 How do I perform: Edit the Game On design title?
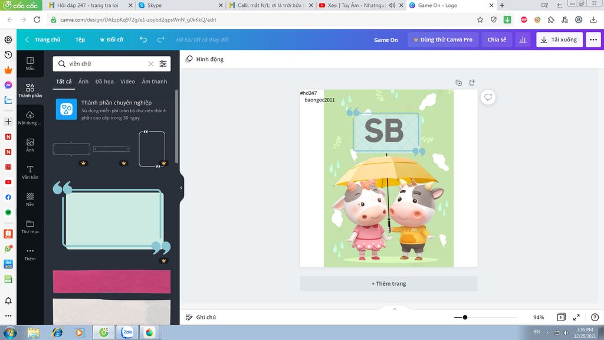[386, 40]
